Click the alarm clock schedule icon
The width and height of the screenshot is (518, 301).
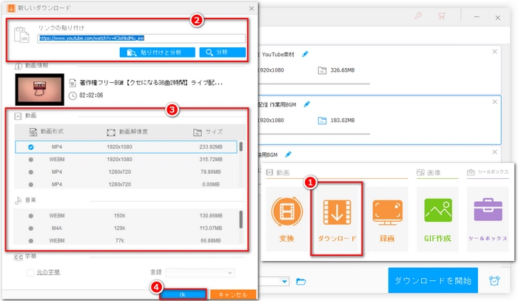[x=494, y=281]
